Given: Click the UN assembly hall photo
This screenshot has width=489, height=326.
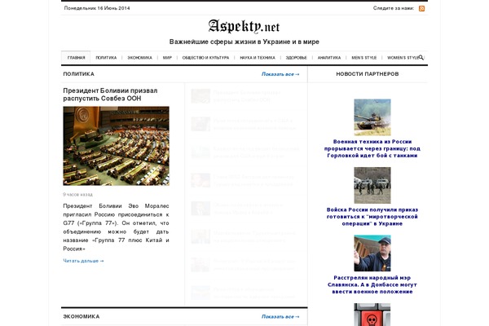Looking at the screenshot, I should (116, 146).
